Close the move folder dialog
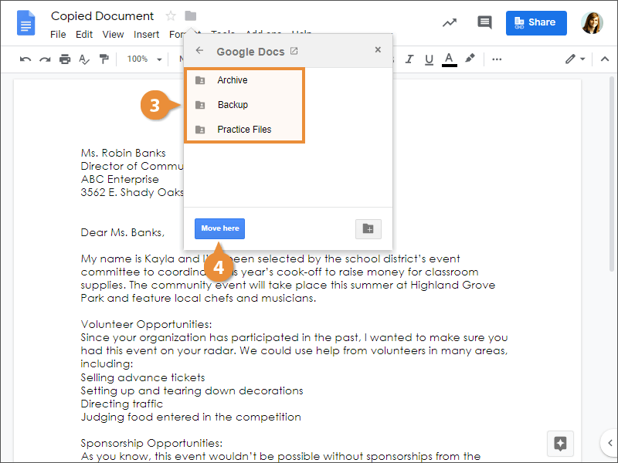 click(x=378, y=49)
